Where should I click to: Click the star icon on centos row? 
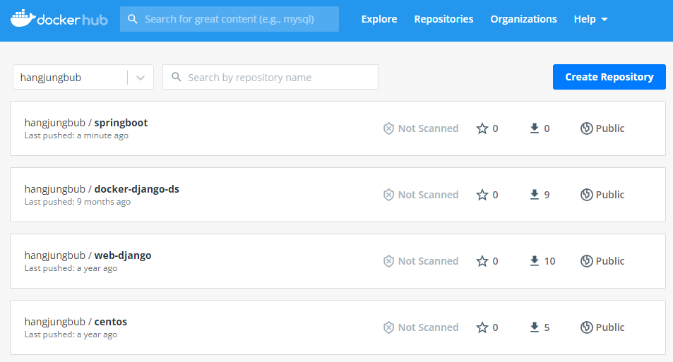[482, 327]
